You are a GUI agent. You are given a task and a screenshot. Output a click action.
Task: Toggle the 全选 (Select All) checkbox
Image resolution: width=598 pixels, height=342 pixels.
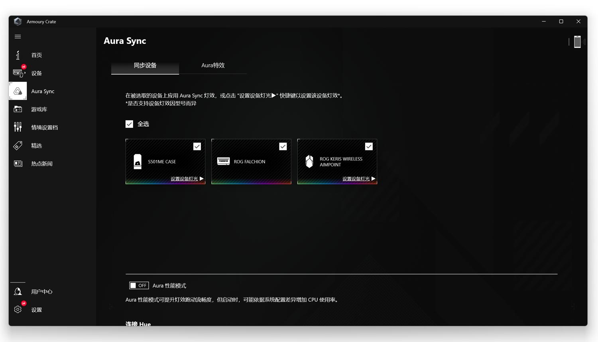tap(129, 124)
